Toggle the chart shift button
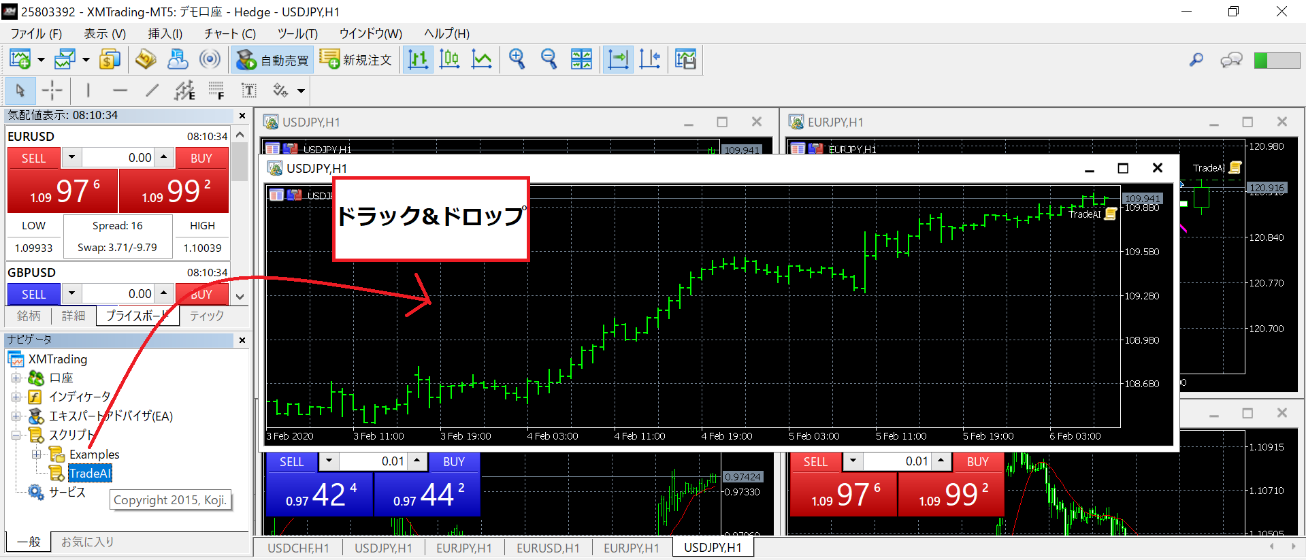1306x560 pixels. [x=650, y=60]
